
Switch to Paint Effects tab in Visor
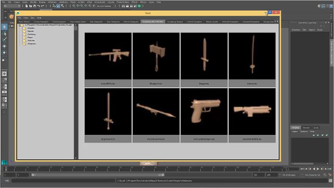coord(25,22)
